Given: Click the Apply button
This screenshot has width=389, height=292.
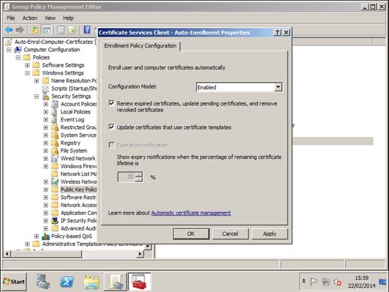Looking at the screenshot, I should pos(269,234).
